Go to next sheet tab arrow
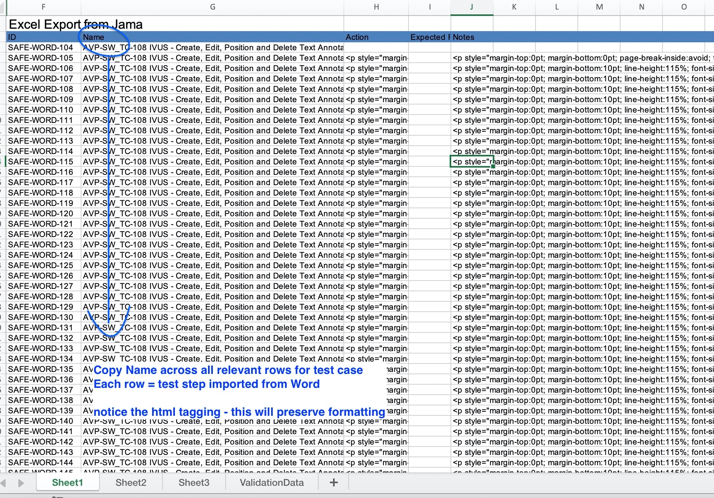714x498 pixels. pos(21,483)
